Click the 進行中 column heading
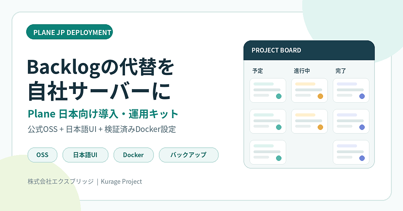The height and width of the screenshot is (211, 403). click(x=302, y=71)
